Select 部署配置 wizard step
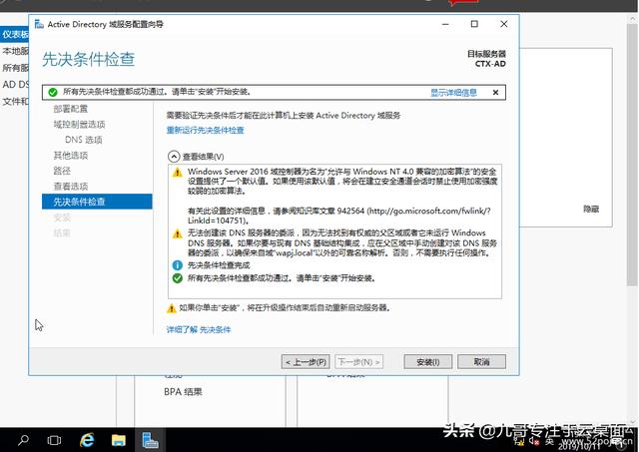 tap(71, 109)
